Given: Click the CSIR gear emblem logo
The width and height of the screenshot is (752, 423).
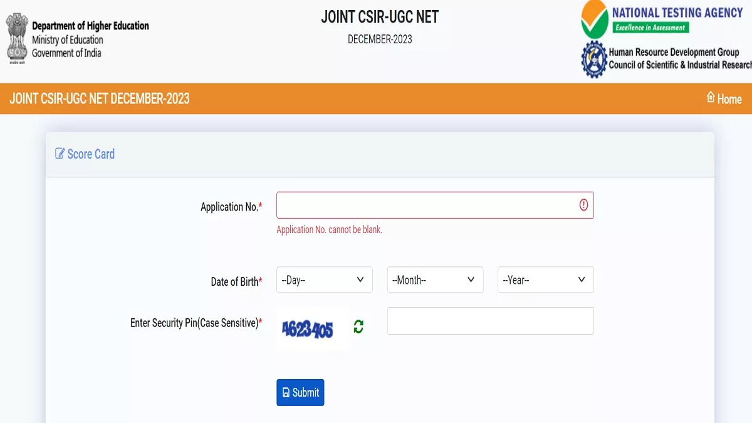Looking at the screenshot, I should click(x=593, y=60).
